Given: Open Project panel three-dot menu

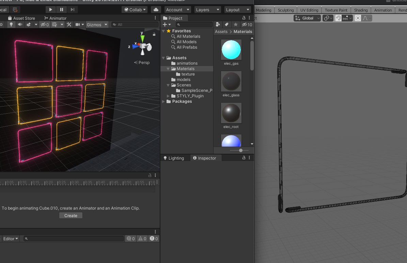Looking at the screenshot, I should pos(249,18).
